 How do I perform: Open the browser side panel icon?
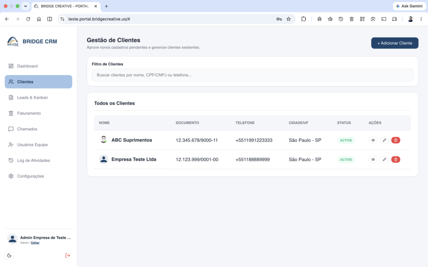(49, 19)
